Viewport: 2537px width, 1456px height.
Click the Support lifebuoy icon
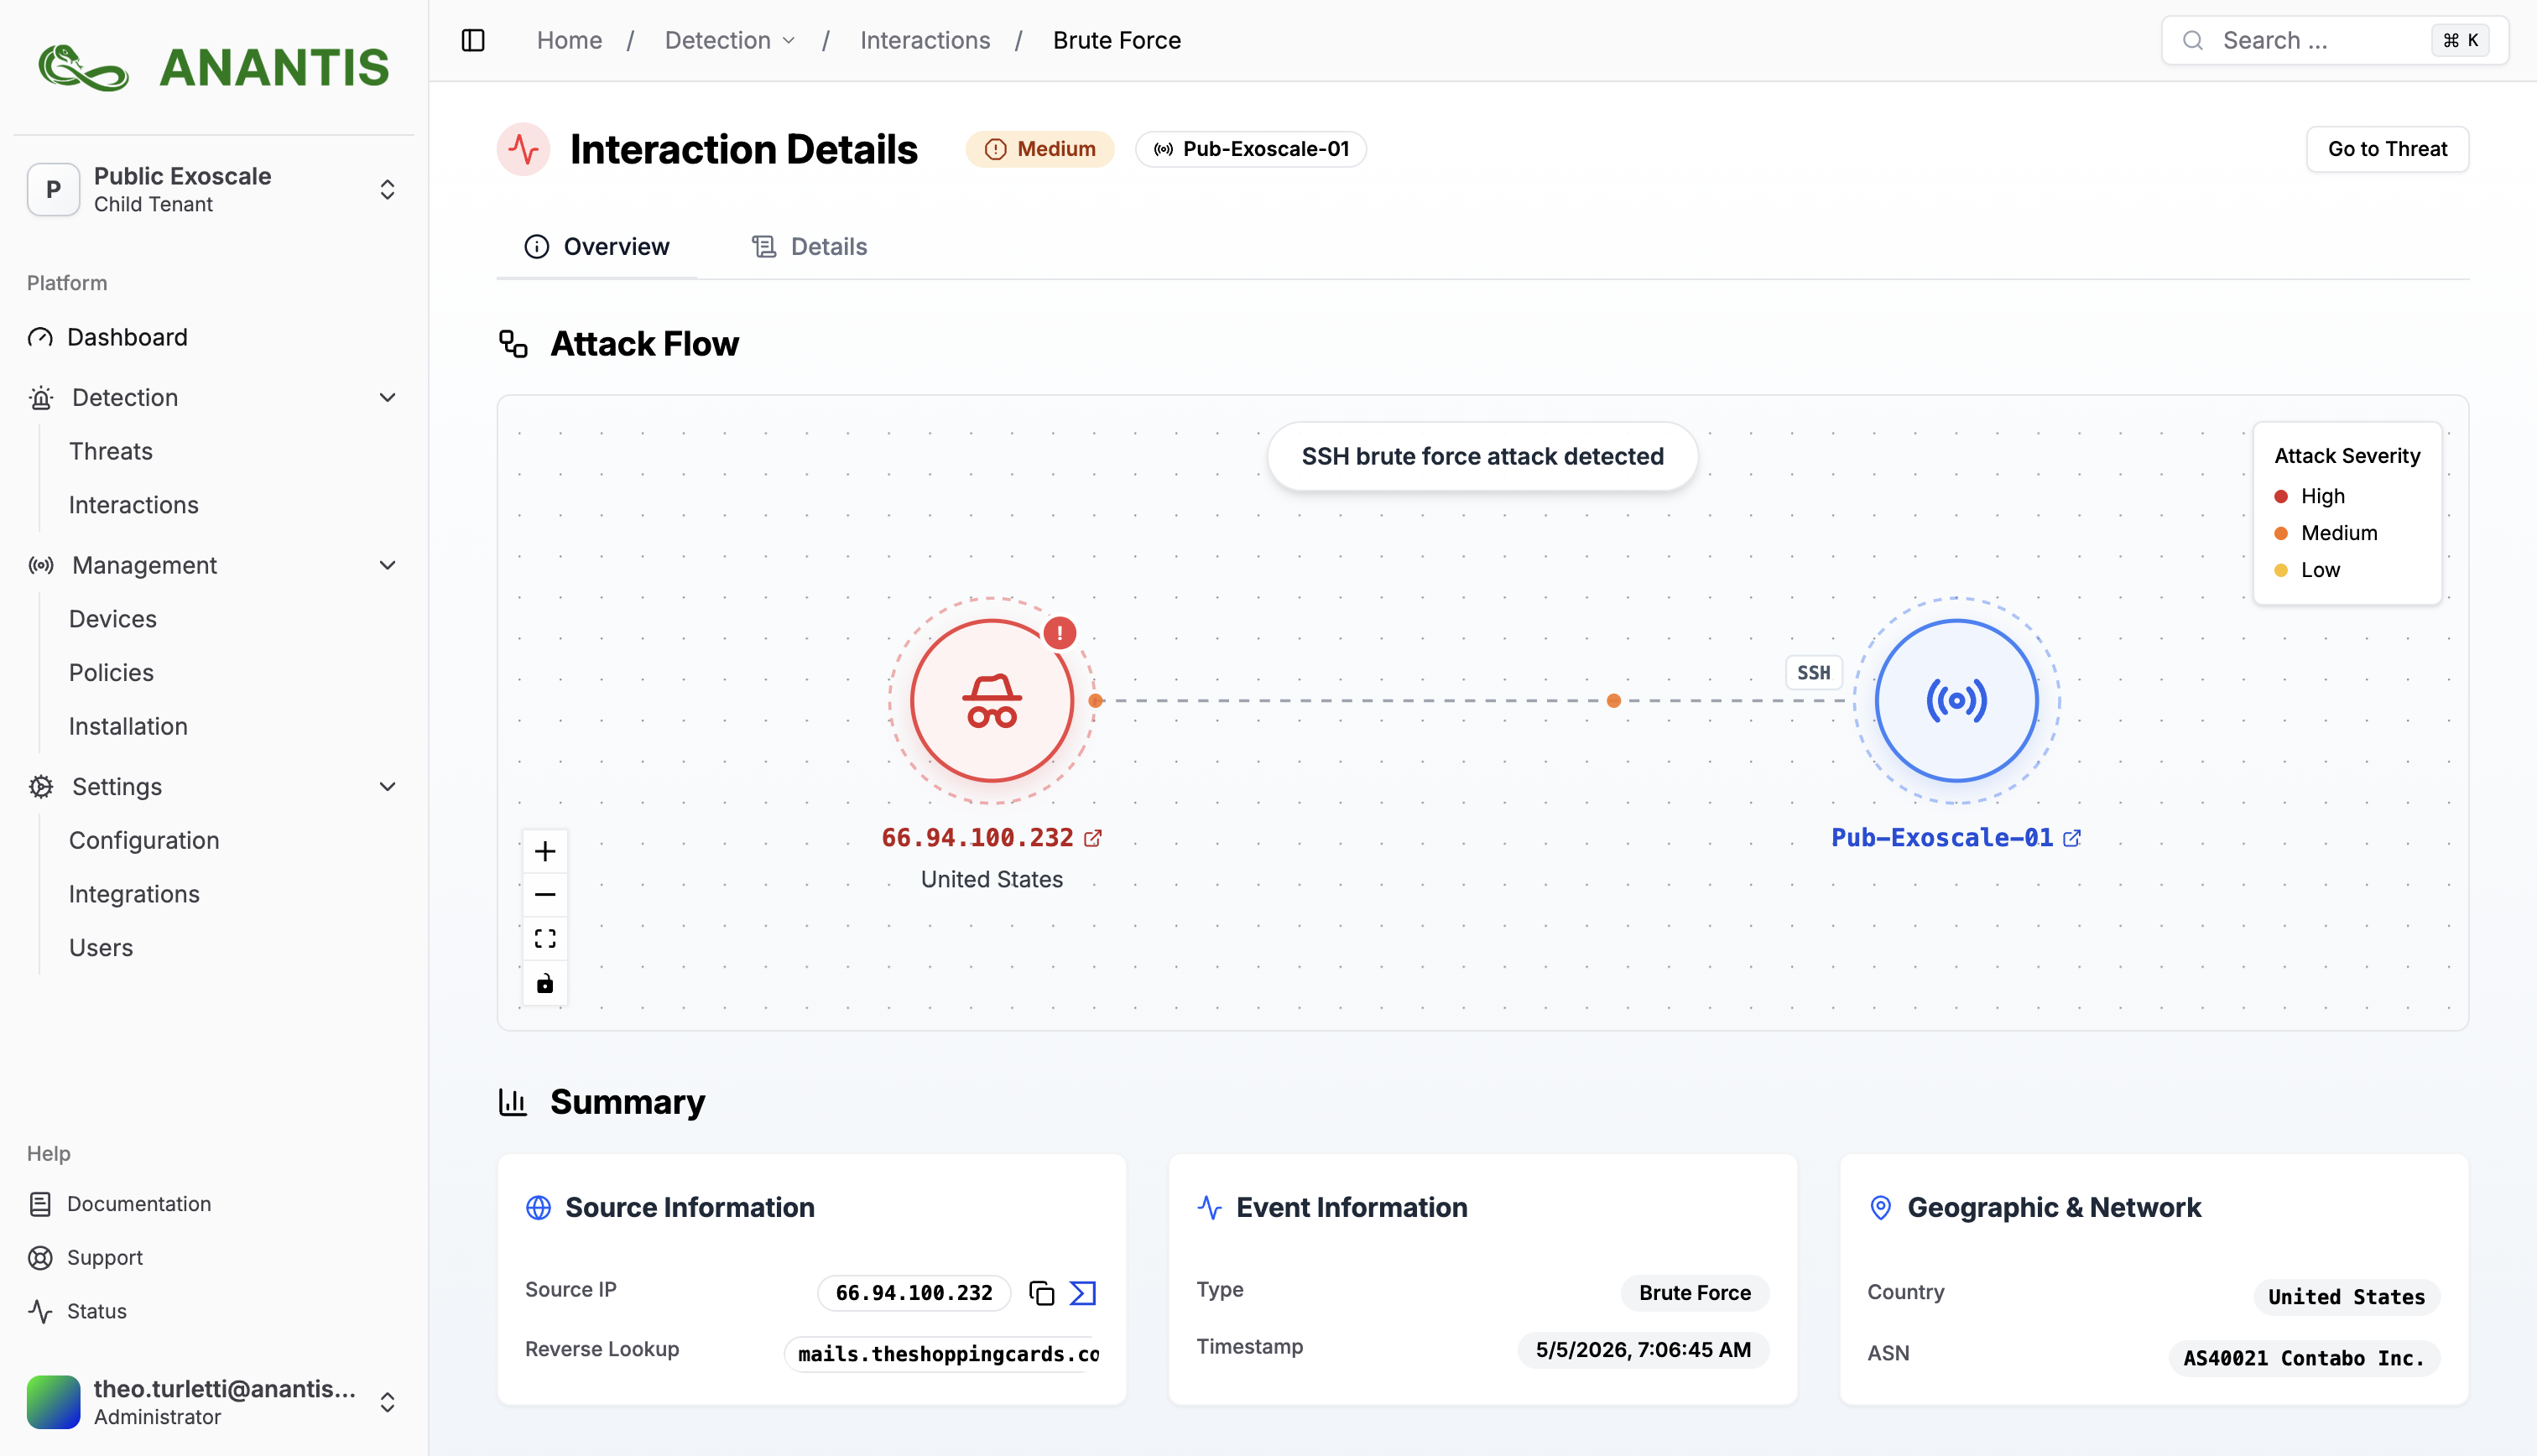[40, 1258]
